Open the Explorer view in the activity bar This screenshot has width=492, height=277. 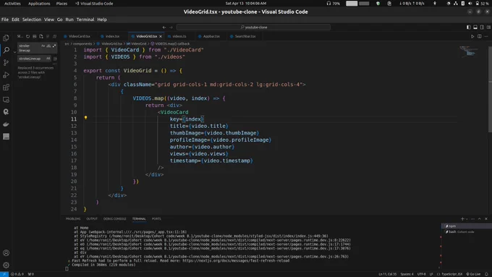6,38
